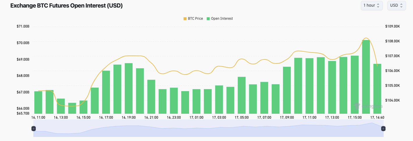The width and height of the screenshot is (413, 141).
Task: Toggle the BTC Price legend label
Action: coord(195,19)
